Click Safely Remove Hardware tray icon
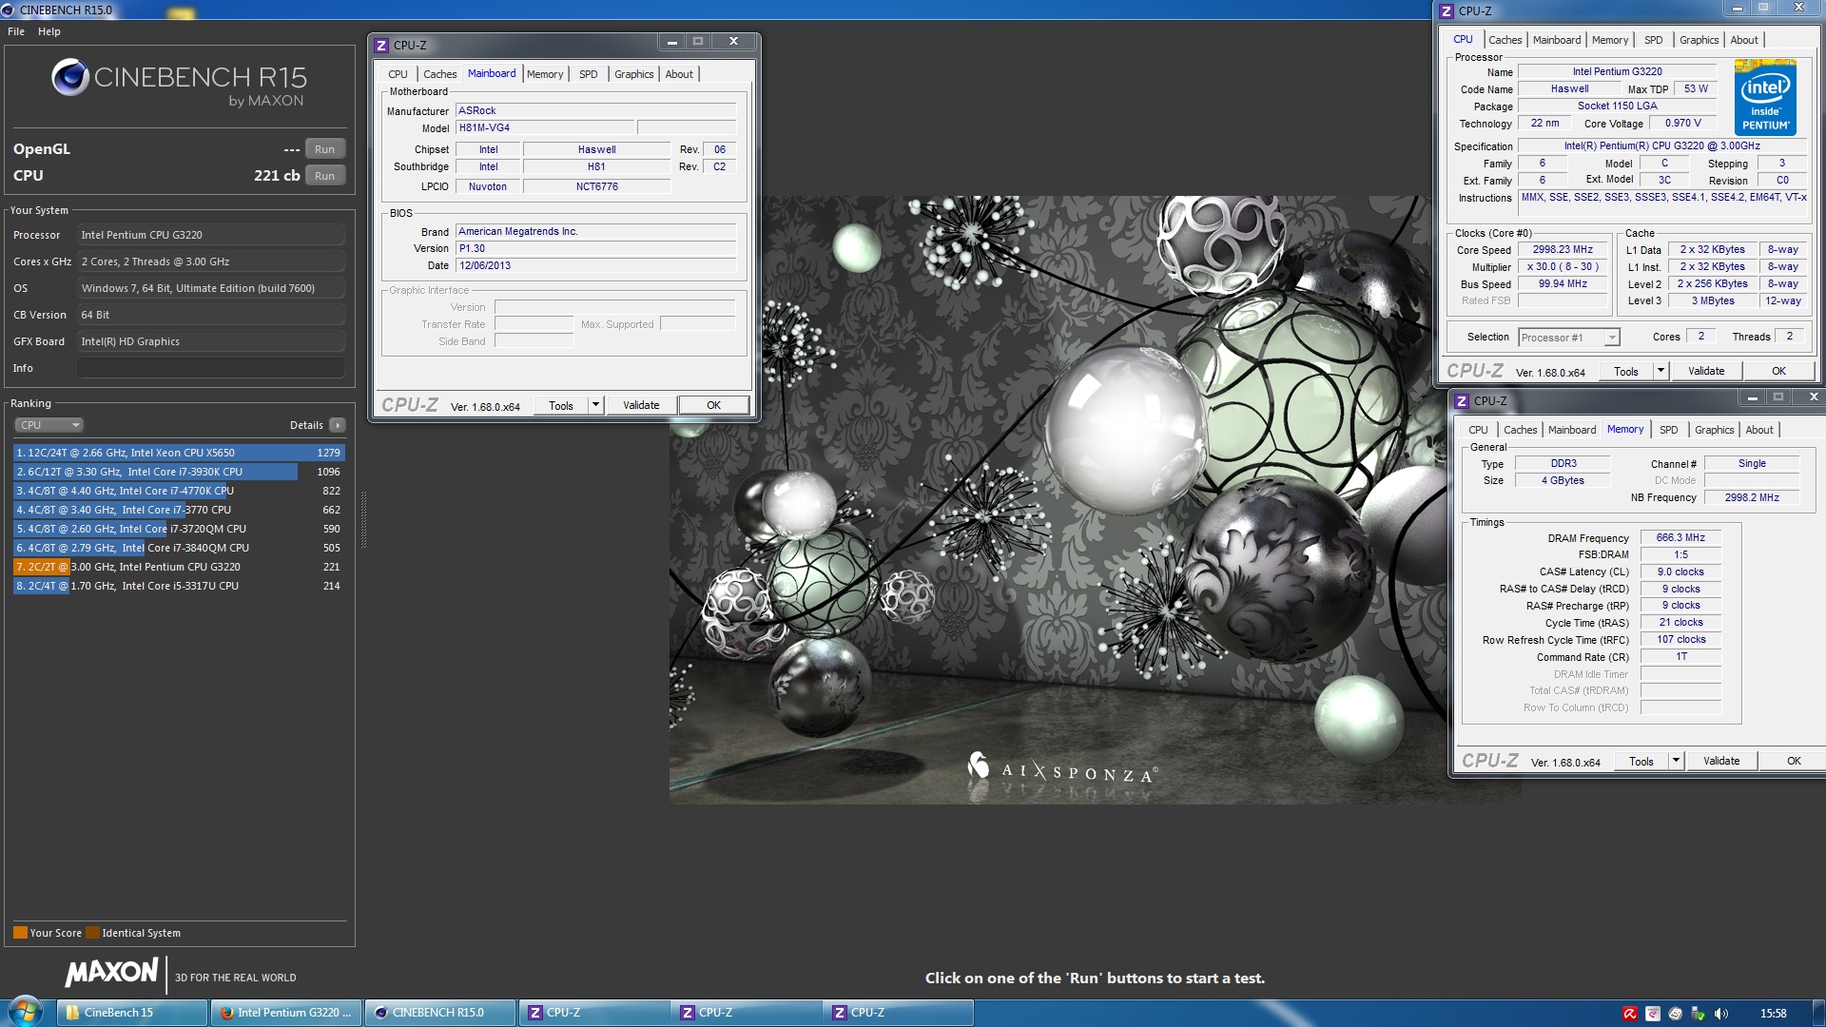The height and width of the screenshot is (1027, 1826). [1699, 1014]
